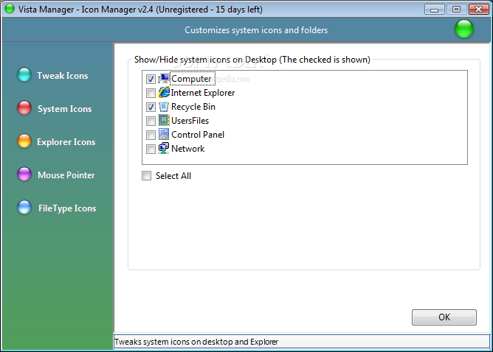Open the System Icons section
This screenshot has height=352, width=493.
click(x=64, y=109)
